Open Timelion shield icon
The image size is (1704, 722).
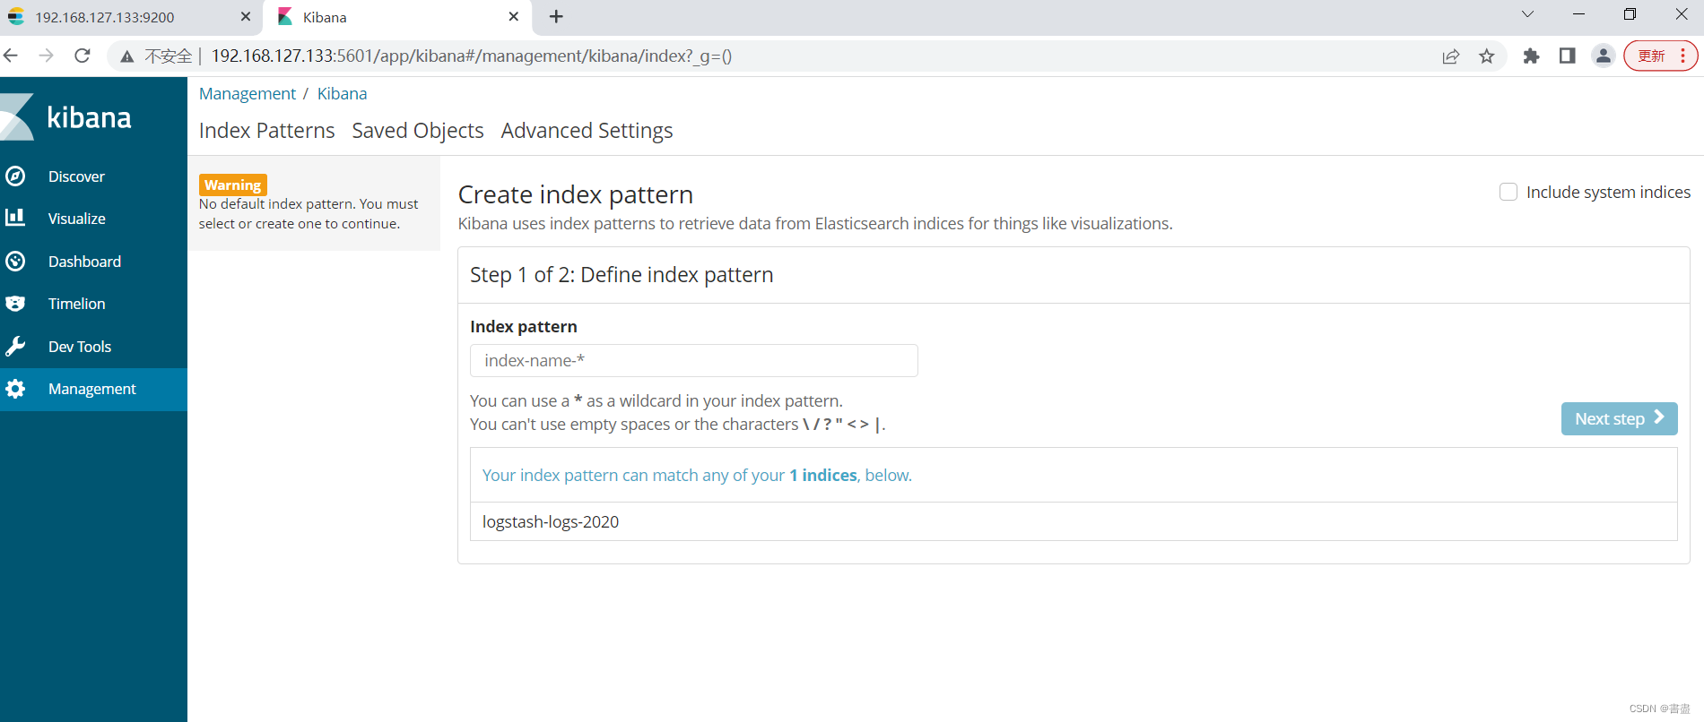15,304
